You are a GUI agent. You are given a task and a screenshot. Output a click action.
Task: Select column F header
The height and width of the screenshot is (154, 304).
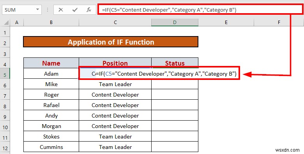point(279,22)
